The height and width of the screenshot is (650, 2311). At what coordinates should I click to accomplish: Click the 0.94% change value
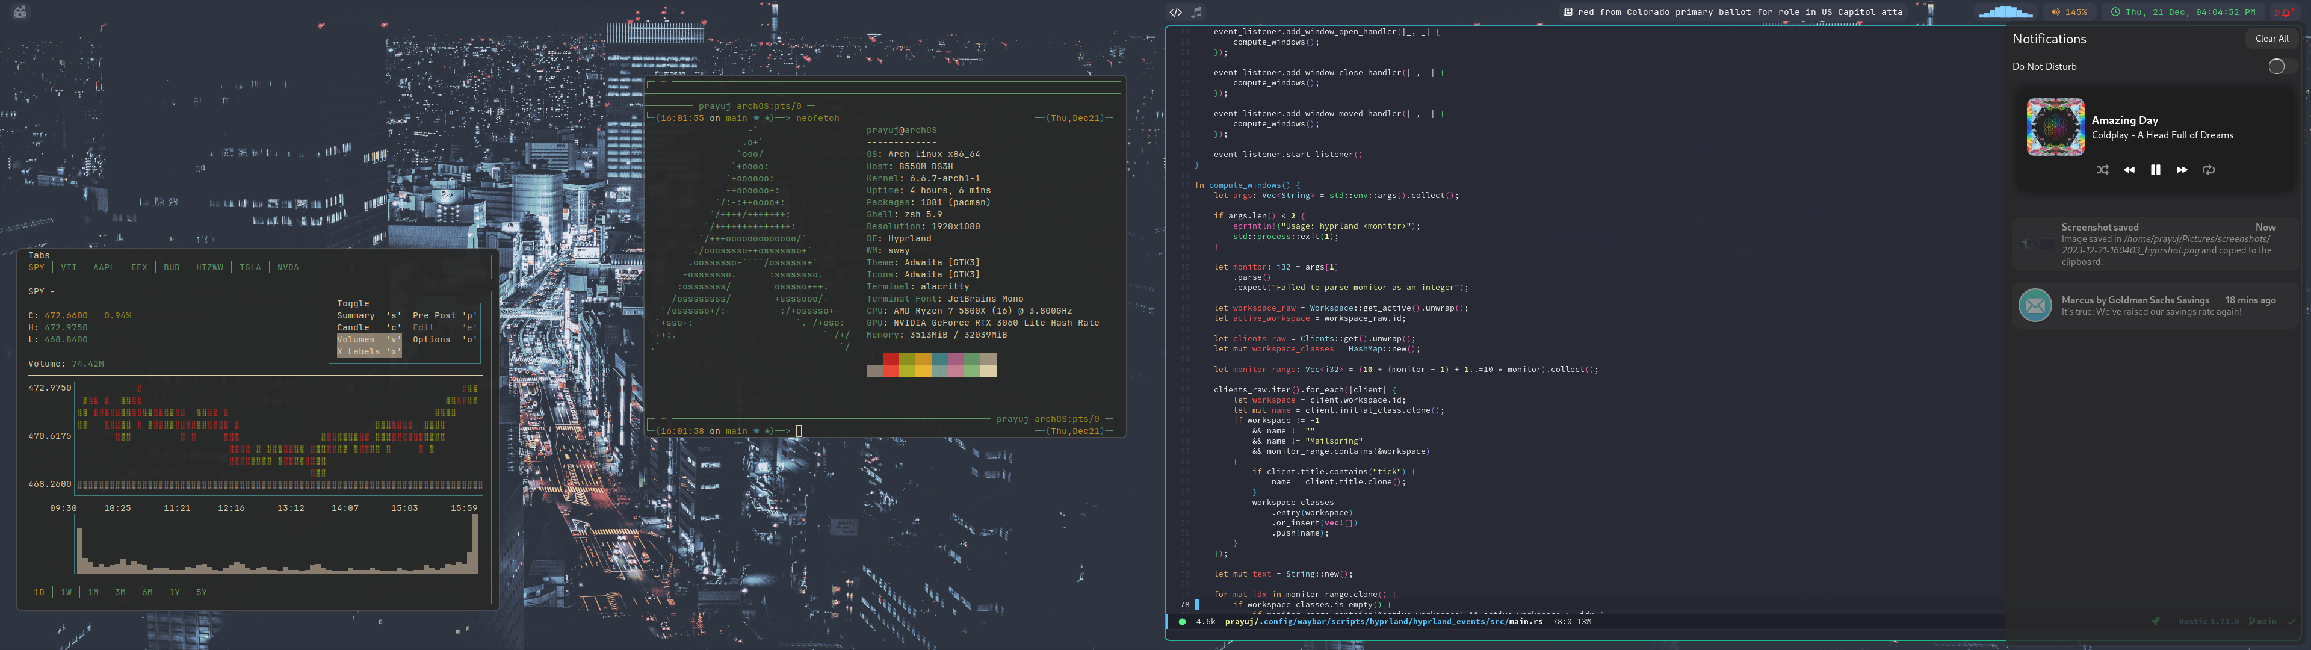tap(117, 316)
